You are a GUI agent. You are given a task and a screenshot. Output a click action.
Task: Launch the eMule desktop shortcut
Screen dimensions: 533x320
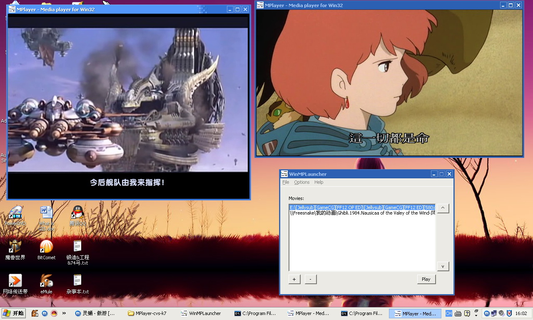click(x=46, y=281)
